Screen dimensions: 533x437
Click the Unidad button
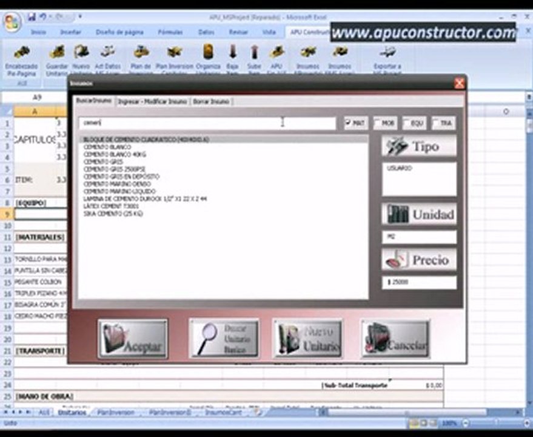tap(419, 214)
